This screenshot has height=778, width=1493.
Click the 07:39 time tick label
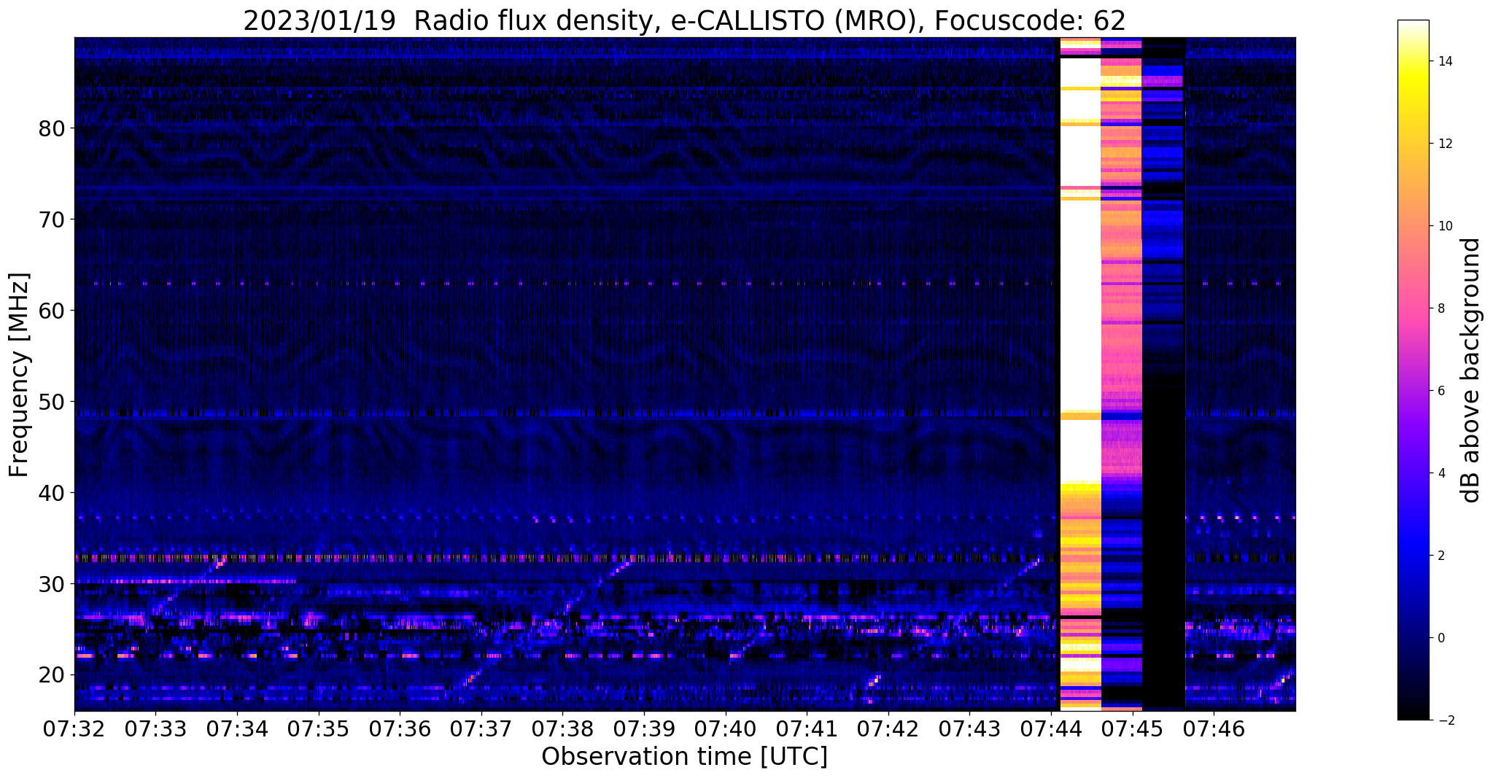[644, 728]
